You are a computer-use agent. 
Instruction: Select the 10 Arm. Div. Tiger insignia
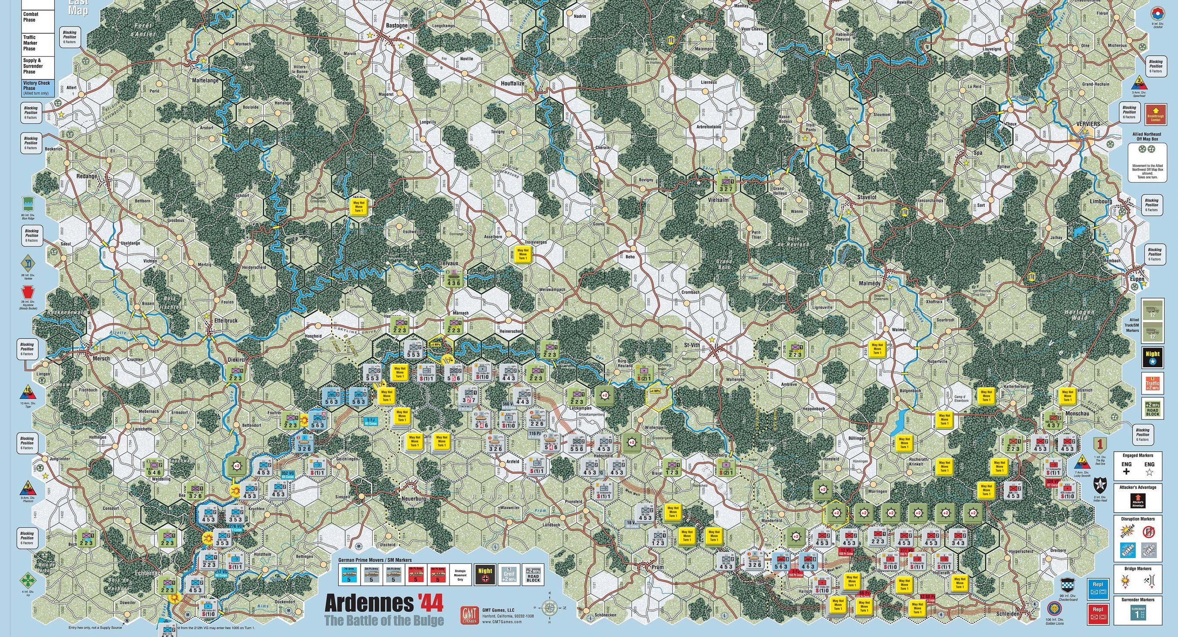(28, 392)
